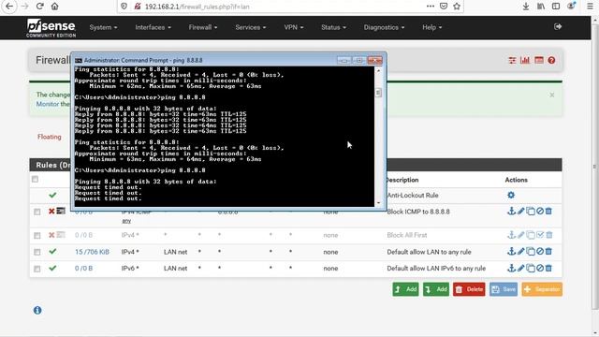Select checkbox for Default allow LAN to any
599x337 pixels.
tap(37, 252)
